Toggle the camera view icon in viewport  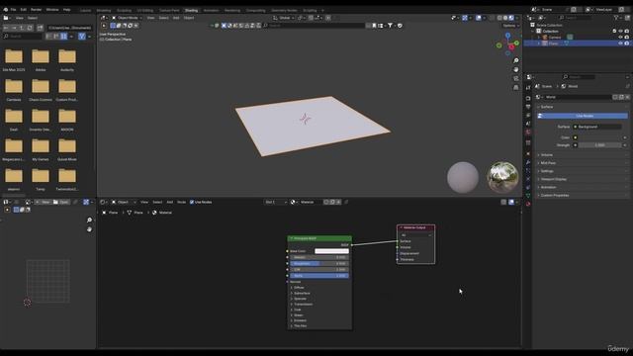516,78
